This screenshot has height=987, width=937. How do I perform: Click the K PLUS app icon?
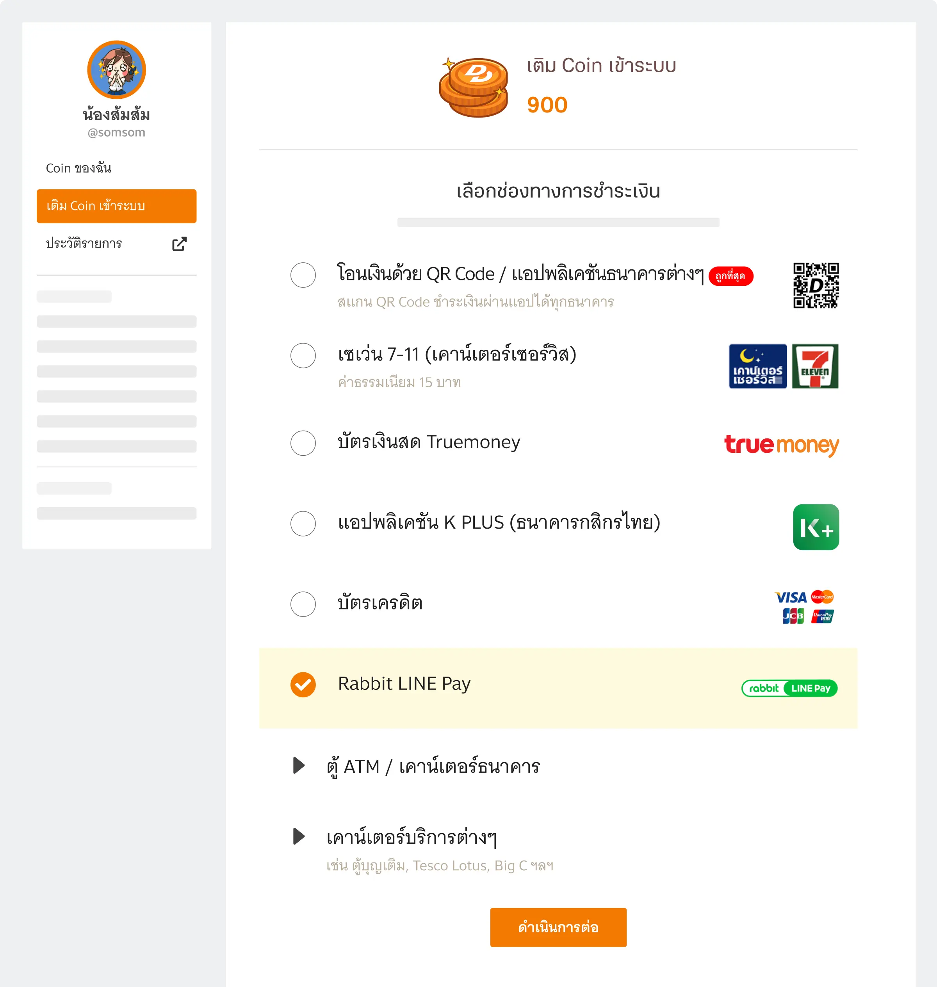[x=816, y=527]
